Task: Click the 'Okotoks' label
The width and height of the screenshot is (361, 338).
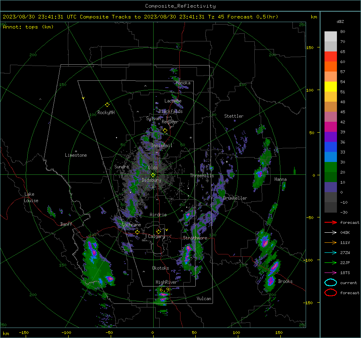Action: pyautogui.click(x=160, y=268)
